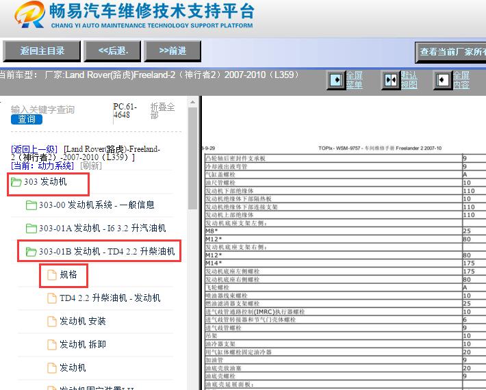Screen dimensions: 486x390
Task: Select table row 凸轮轴后密封件支承板
Action: (345, 158)
